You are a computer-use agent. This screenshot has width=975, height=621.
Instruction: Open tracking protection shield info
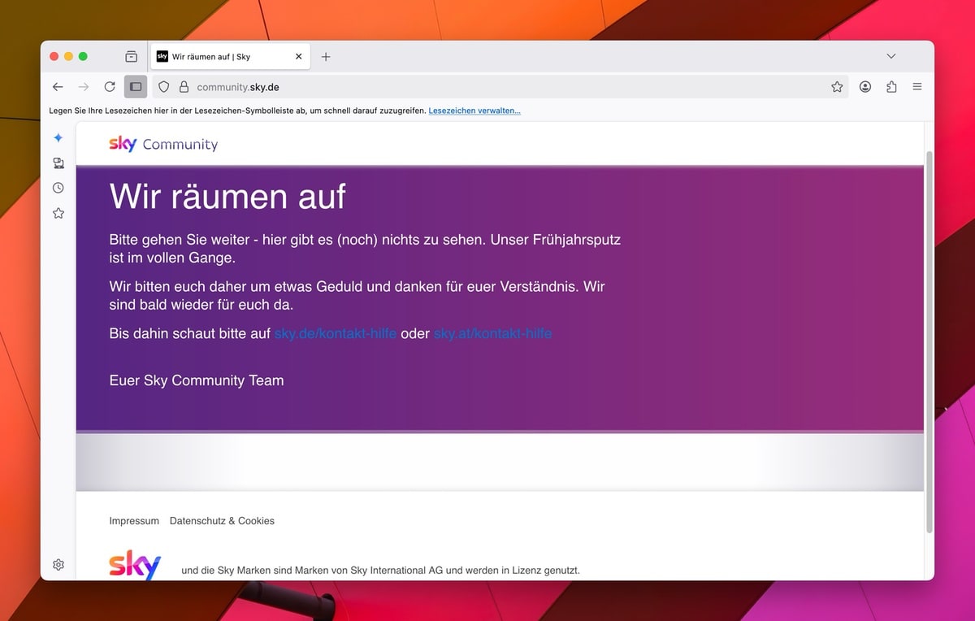[163, 87]
